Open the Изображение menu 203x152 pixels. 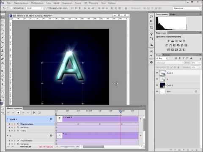[x=37, y=3]
